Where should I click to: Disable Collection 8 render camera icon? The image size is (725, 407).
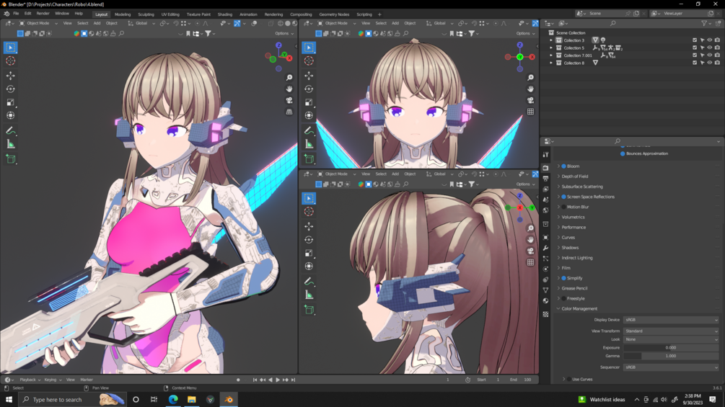(x=717, y=63)
